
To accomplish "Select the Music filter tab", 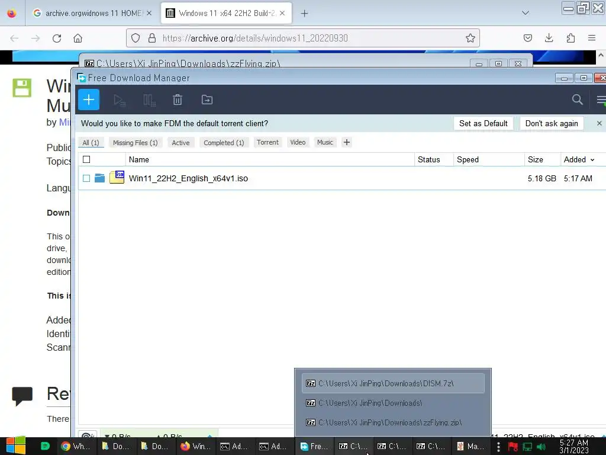I will pos(325,142).
